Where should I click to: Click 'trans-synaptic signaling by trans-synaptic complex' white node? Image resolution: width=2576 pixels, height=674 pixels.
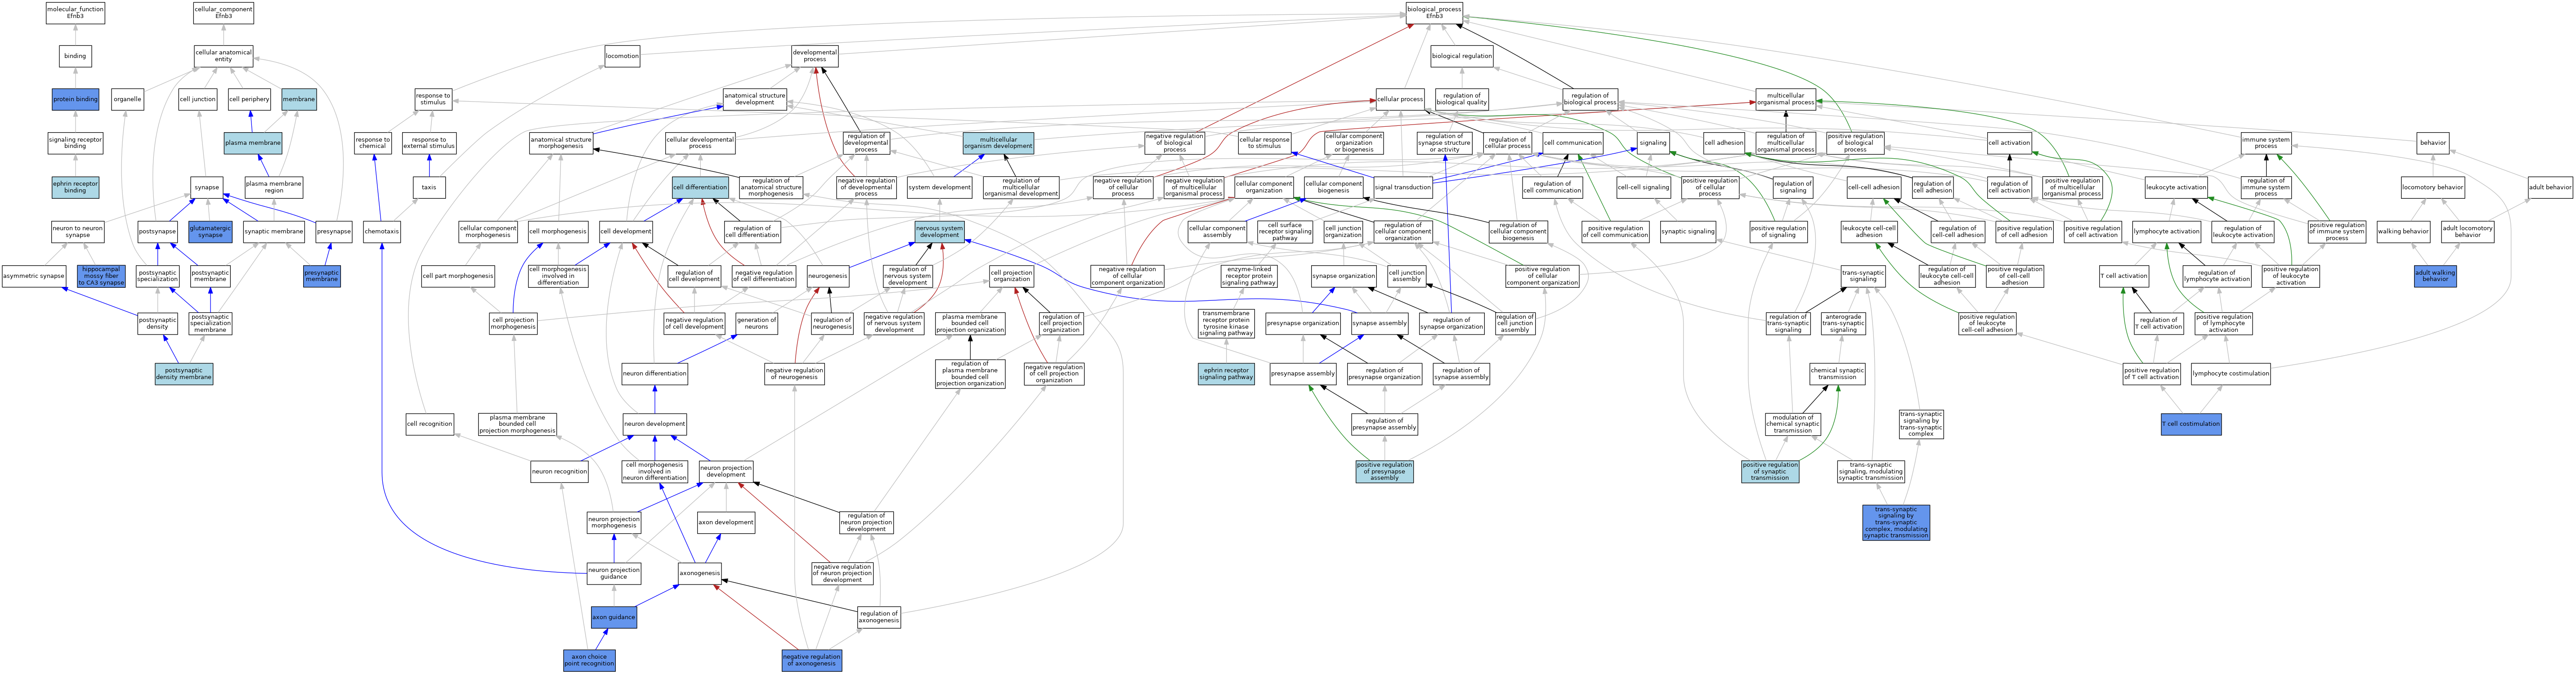pos(1920,424)
